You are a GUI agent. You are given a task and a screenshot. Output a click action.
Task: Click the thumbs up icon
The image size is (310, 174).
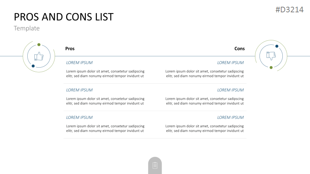pos(39,56)
